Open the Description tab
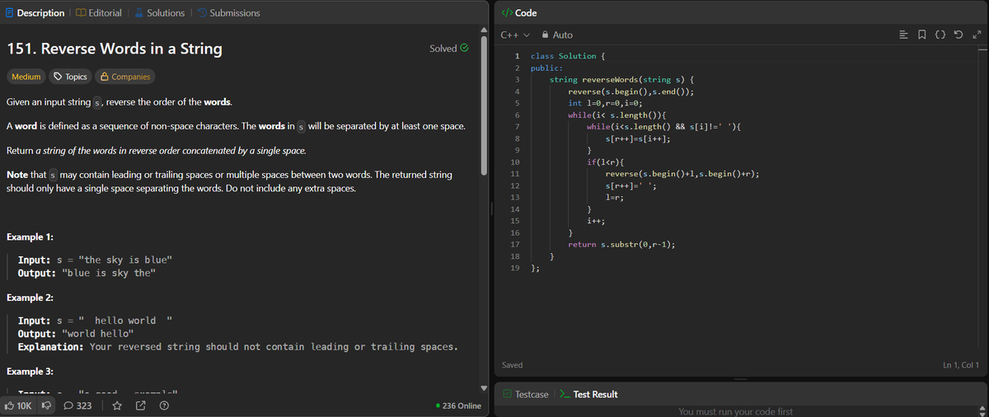The image size is (989, 417). (x=34, y=12)
